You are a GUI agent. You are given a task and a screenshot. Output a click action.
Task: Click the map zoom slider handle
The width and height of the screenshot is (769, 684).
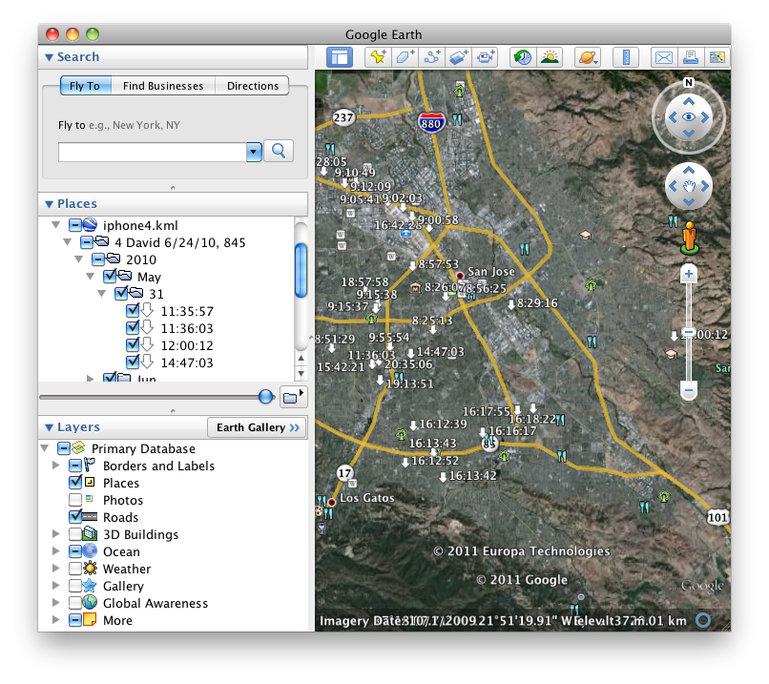pyautogui.click(x=689, y=333)
